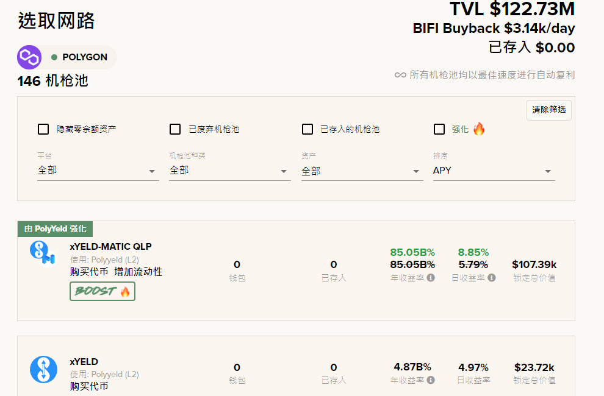604x396 pixels.
Task: Toggle 已废弃机枪池 checkbox
Action: (x=175, y=129)
